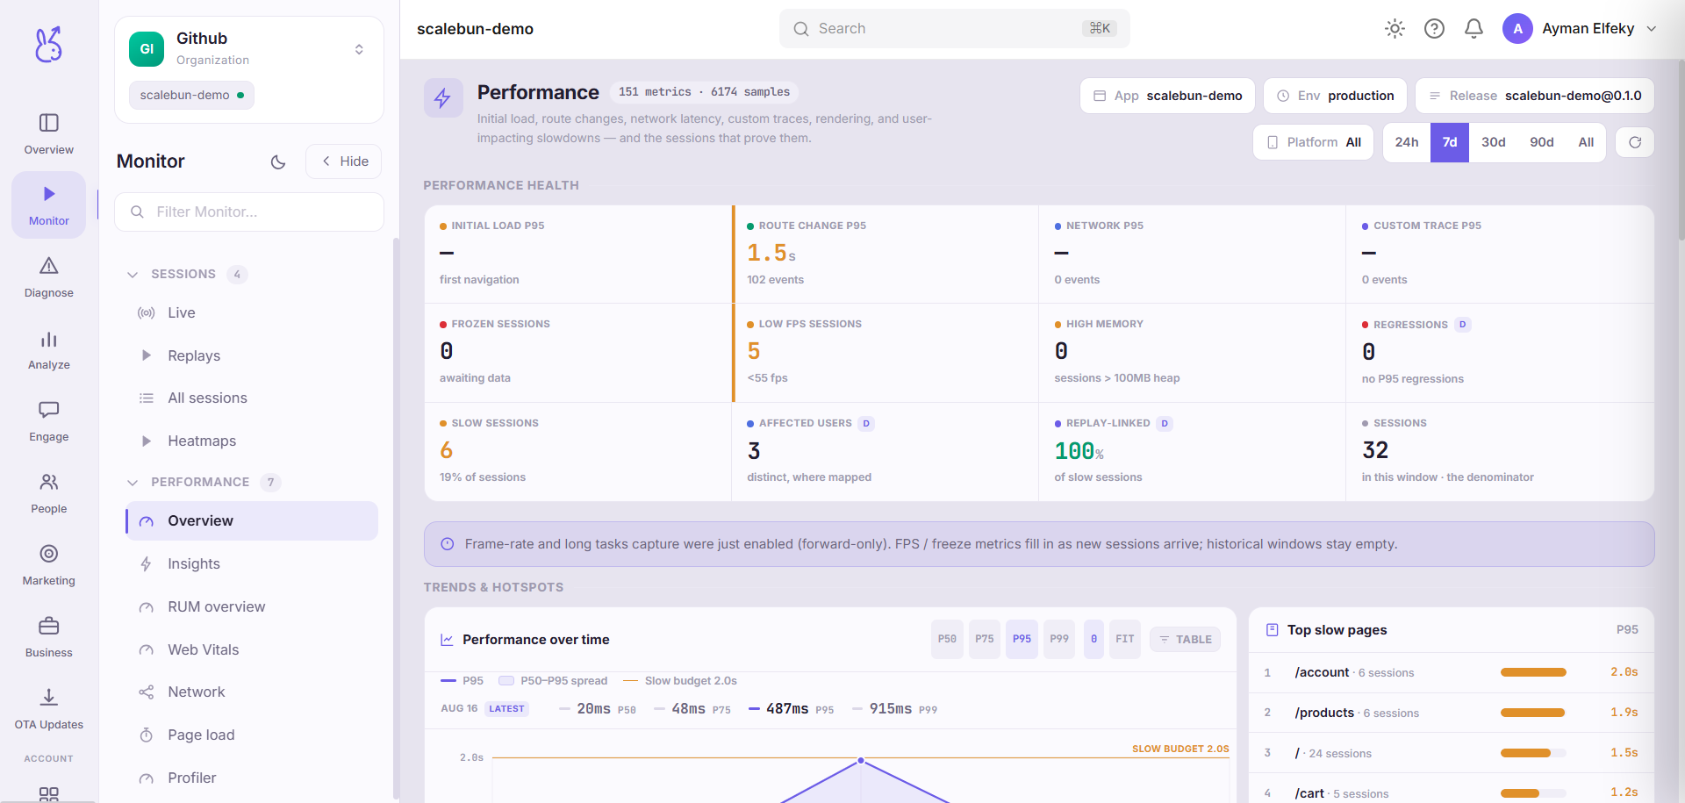
Task: Open All sessions list
Action: pyautogui.click(x=253, y=398)
